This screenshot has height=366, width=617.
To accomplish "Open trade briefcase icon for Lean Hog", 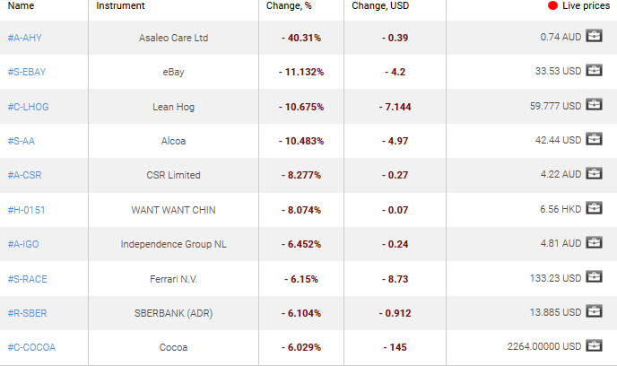I will tap(594, 106).
